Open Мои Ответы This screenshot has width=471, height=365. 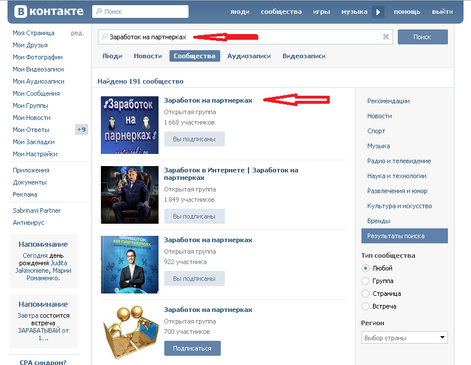[x=31, y=130]
